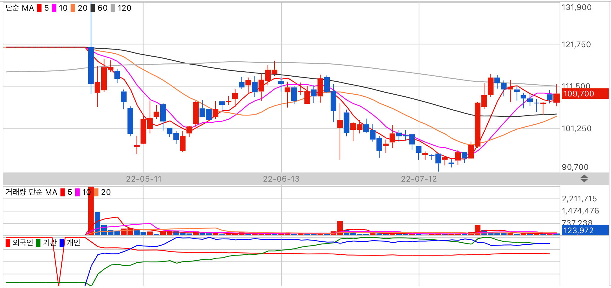Click the gray MA 120 legend swatch
Screen dimensions: 611x288
point(113,8)
